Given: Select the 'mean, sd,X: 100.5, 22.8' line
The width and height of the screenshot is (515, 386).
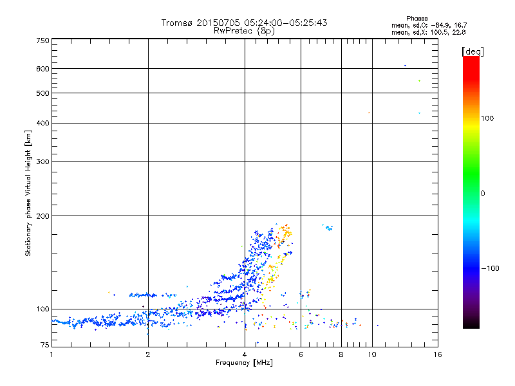Looking at the screenshot, I should 428,32.
